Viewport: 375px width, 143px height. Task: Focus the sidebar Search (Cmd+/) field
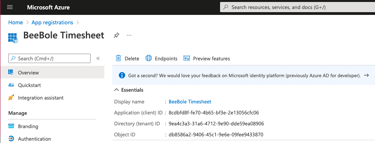coord(49,58)
